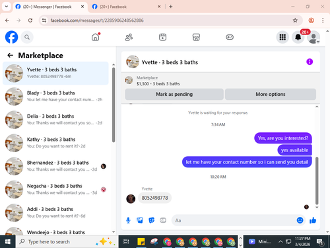Open the Yvette - 3 beds 3 baths conversation

[x=55, y=73]
